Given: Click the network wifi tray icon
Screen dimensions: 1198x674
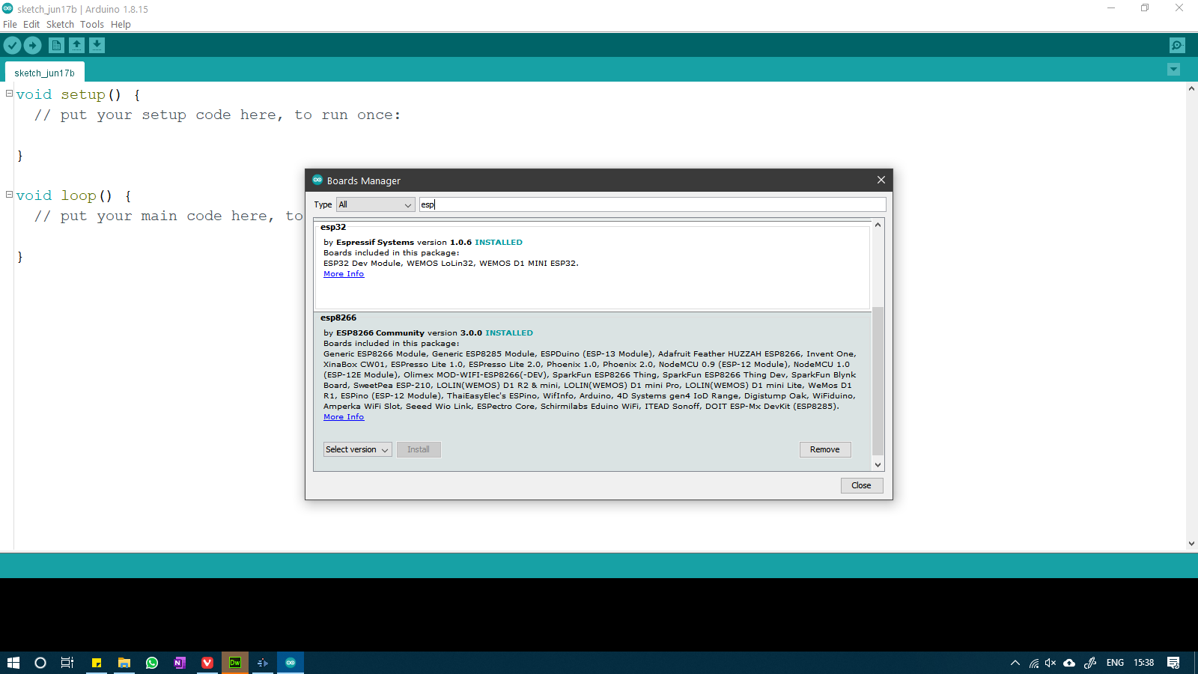Looking at the screenshot, I should [1034, 663].
